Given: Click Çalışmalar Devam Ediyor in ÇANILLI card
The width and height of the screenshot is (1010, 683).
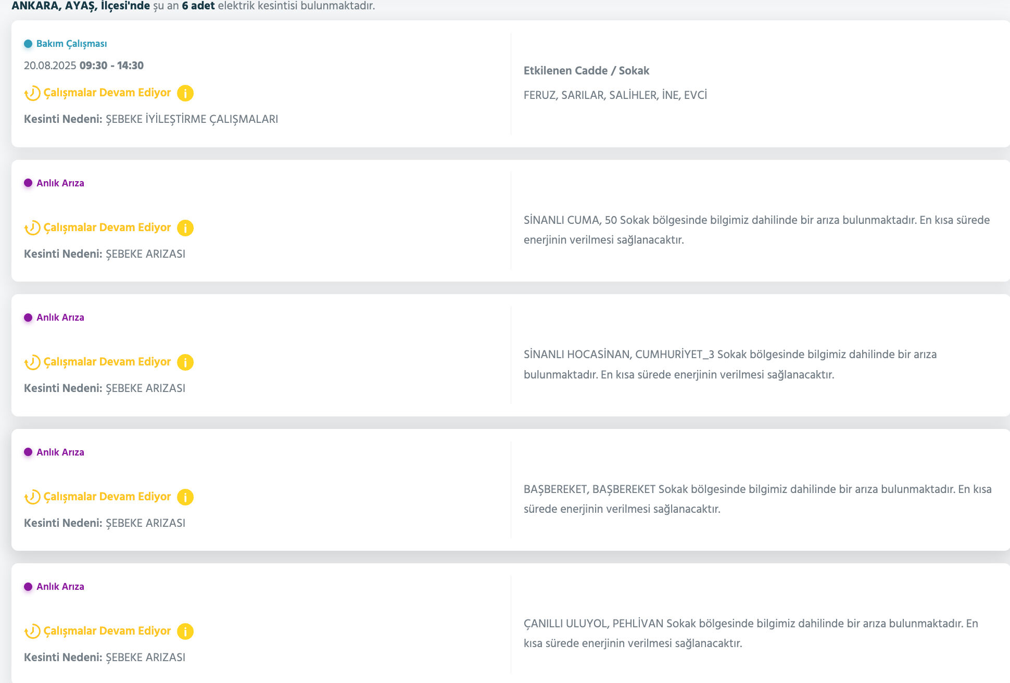Looking at the screenshot, I should [107, 631].
